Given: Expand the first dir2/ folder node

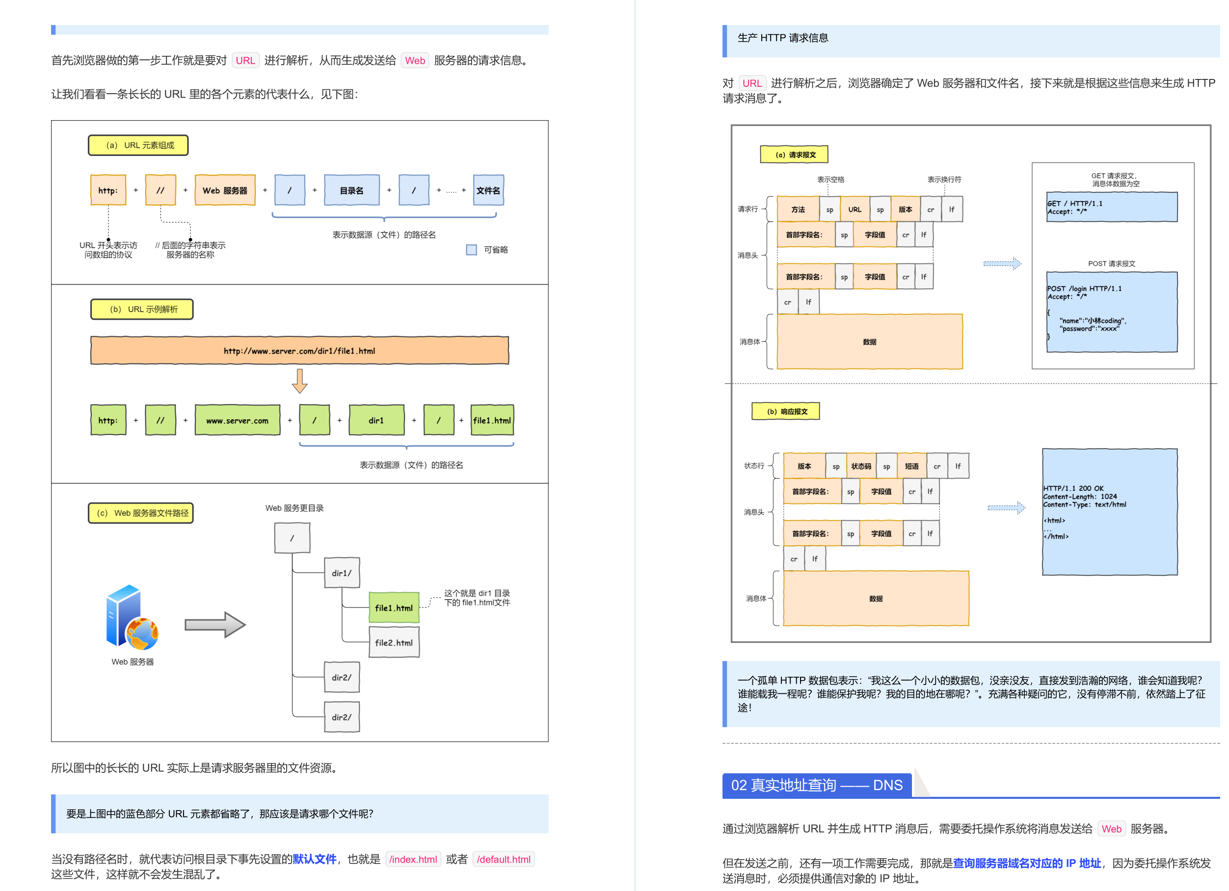Looking at the screenshot, I should tap(342, 677).
